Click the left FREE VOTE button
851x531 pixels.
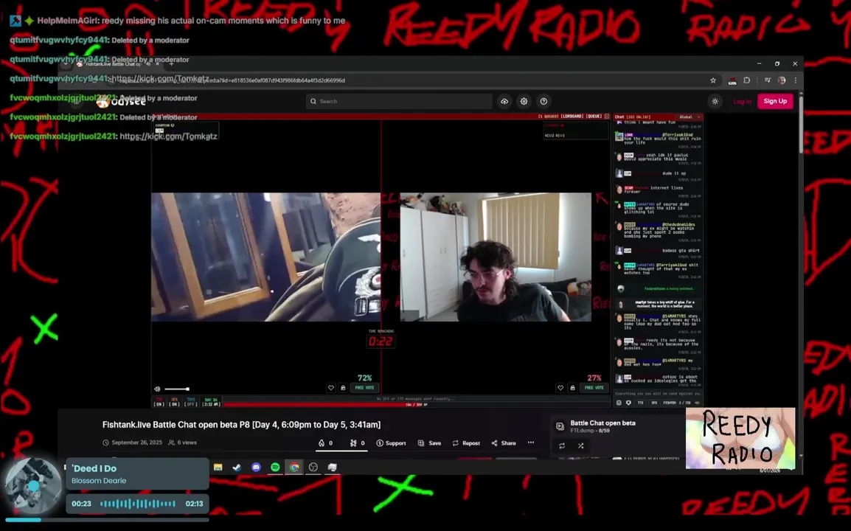tap(364, 388)
